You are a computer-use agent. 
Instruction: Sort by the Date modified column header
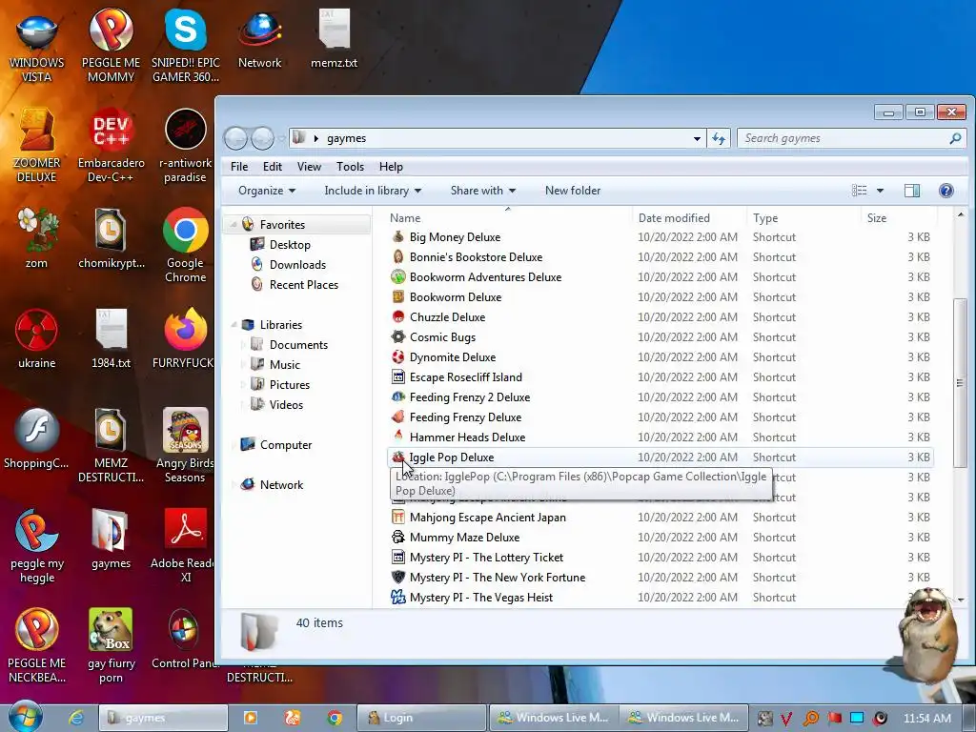[690, 218]
